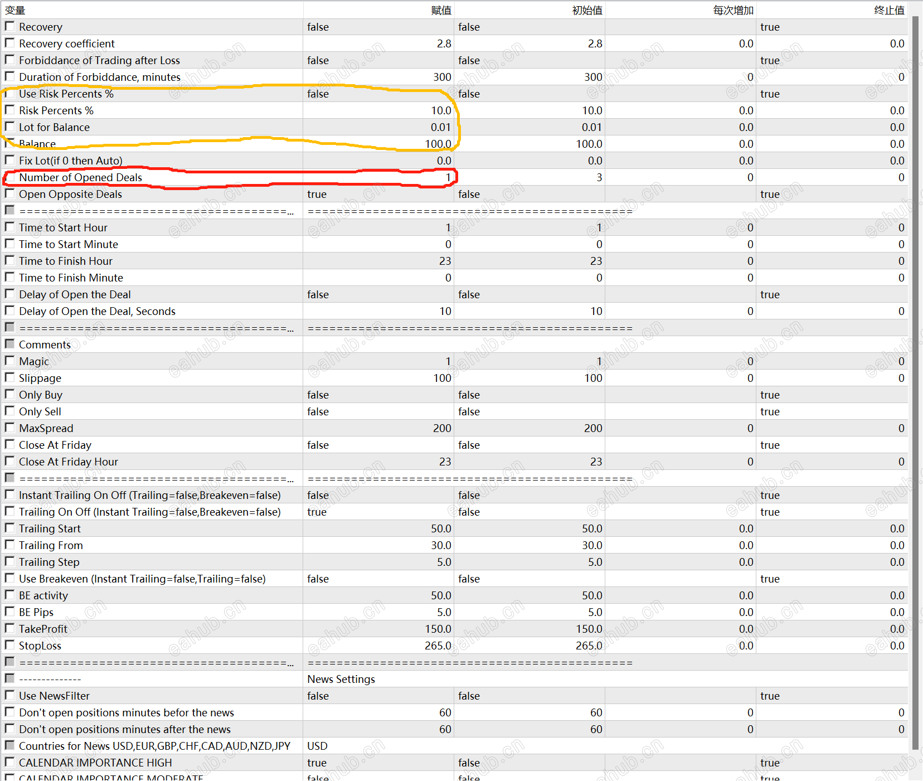Edit the Risk Percents % value 10.0
Viewport: 923px width, 781px height.
[379, 110]
